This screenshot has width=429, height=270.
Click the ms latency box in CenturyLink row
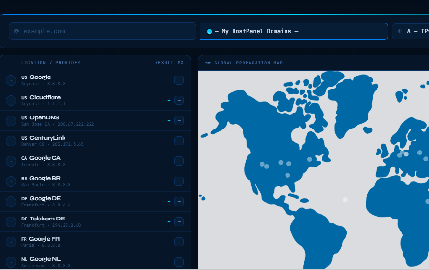179,141
